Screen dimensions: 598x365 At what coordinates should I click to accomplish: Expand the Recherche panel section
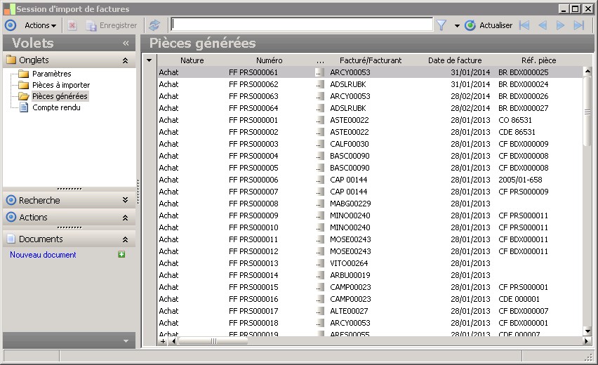(125, 200)
